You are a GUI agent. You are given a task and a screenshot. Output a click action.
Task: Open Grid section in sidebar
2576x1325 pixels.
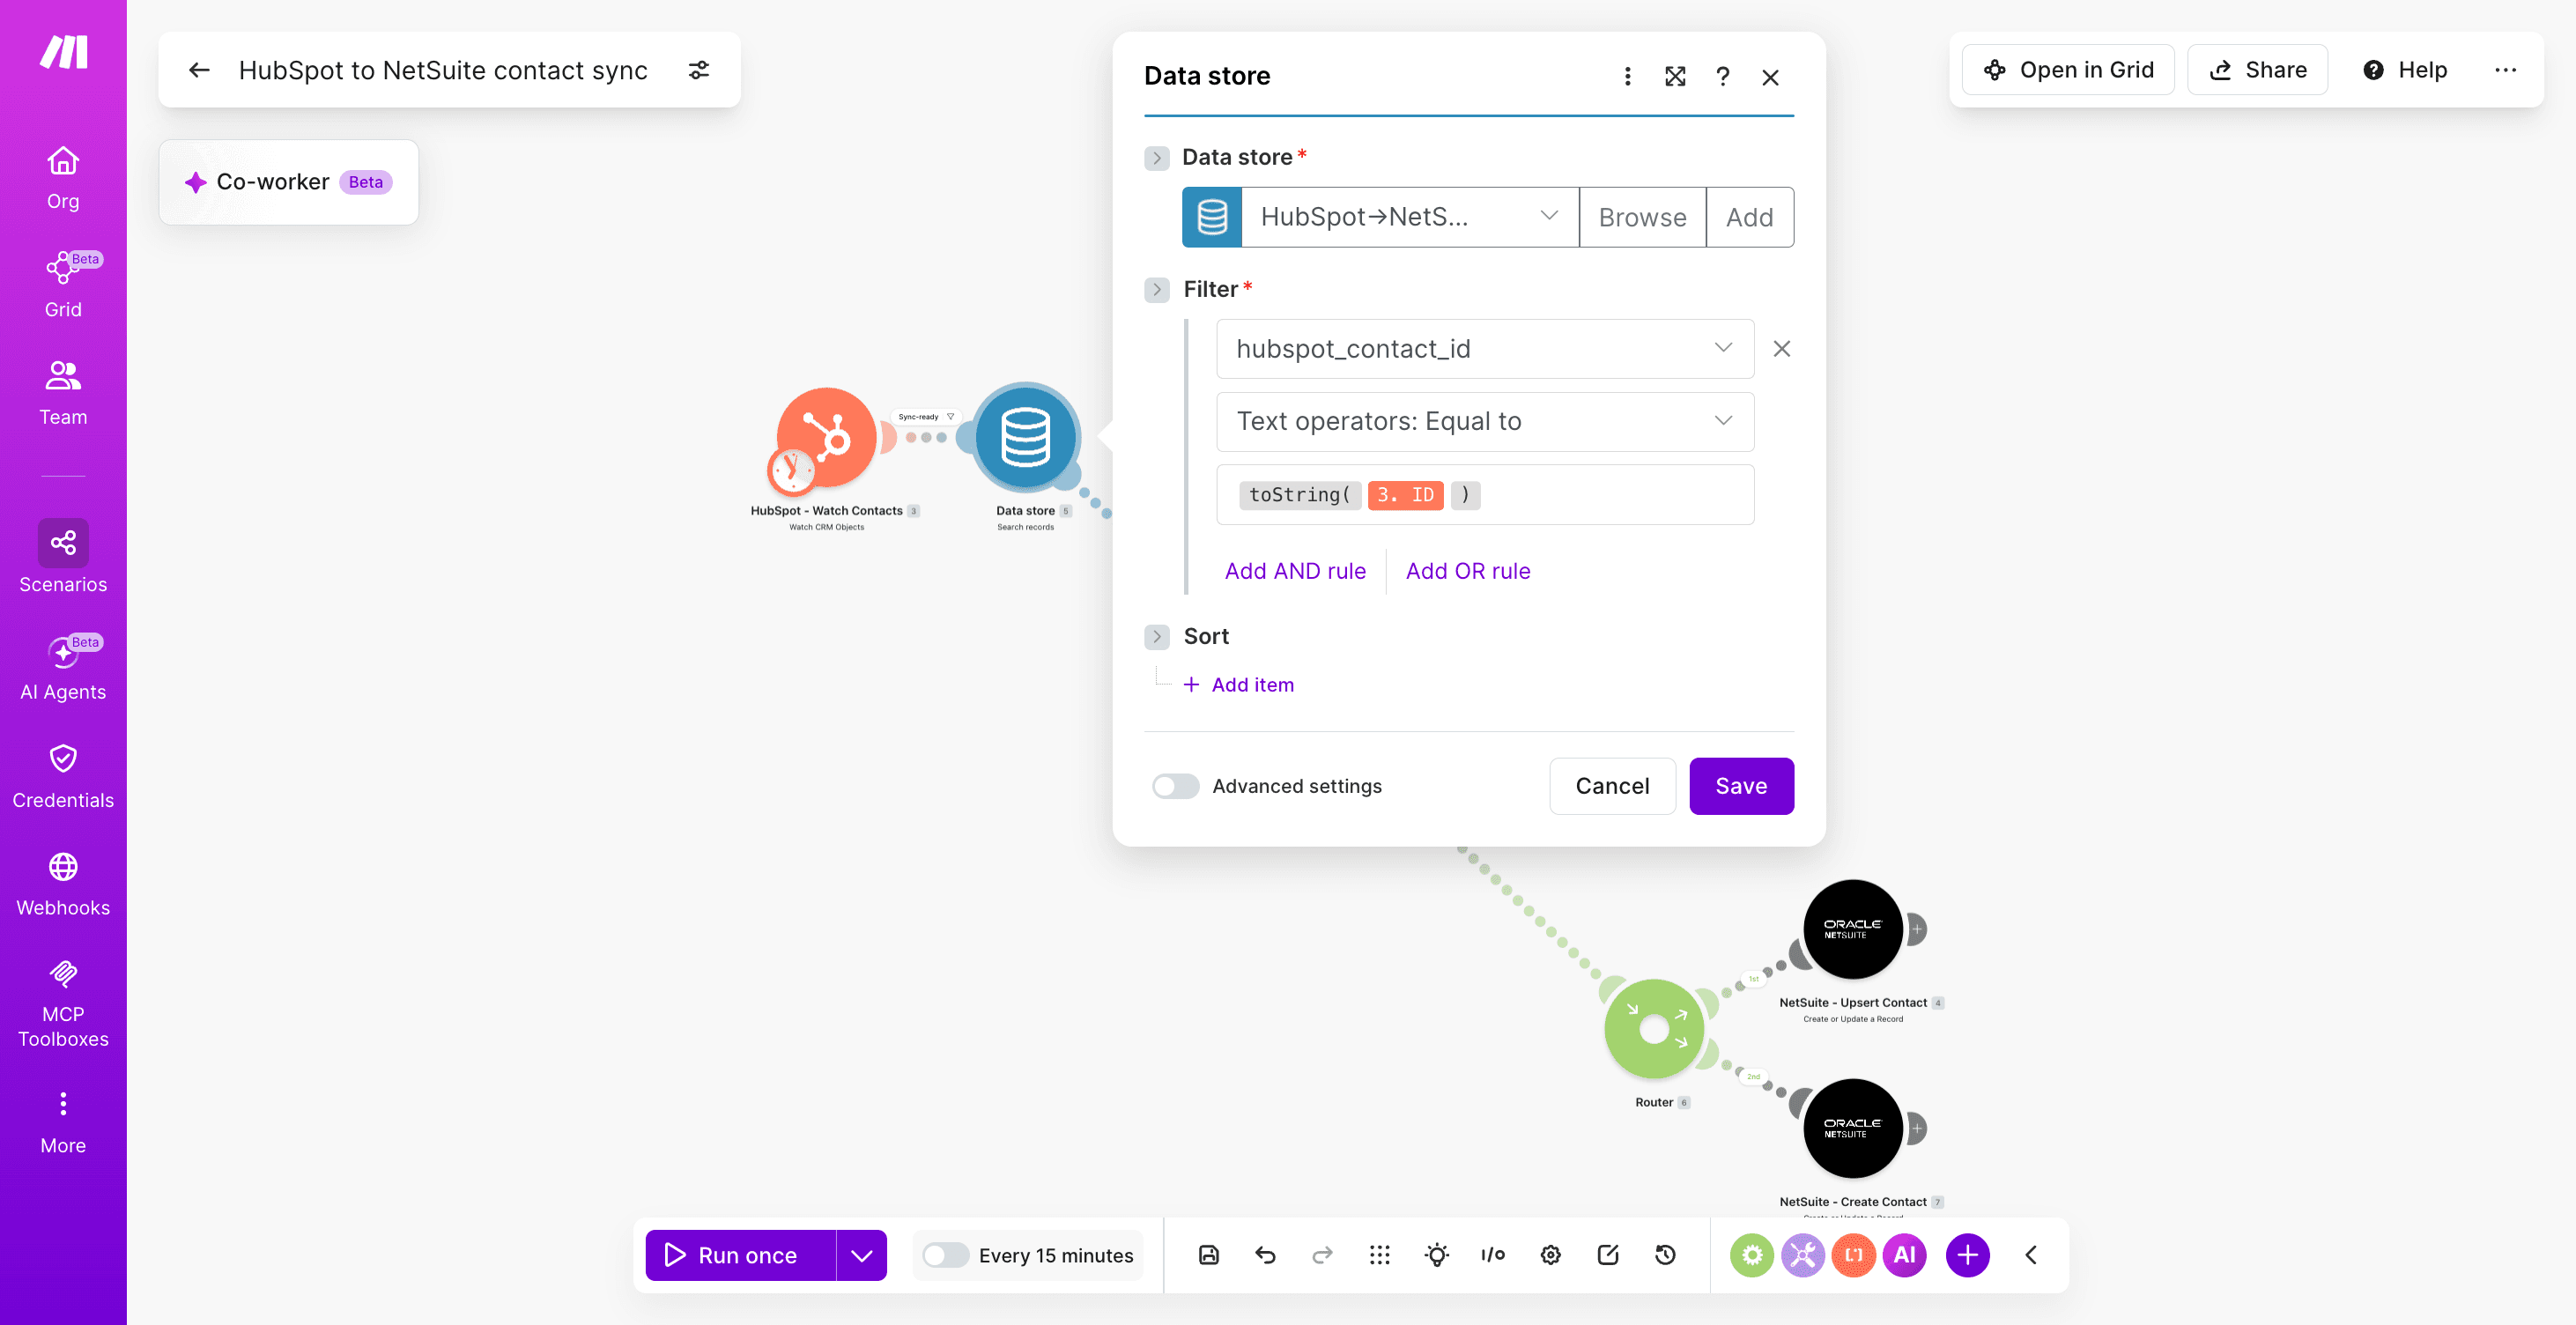click(x=63, y=285)
